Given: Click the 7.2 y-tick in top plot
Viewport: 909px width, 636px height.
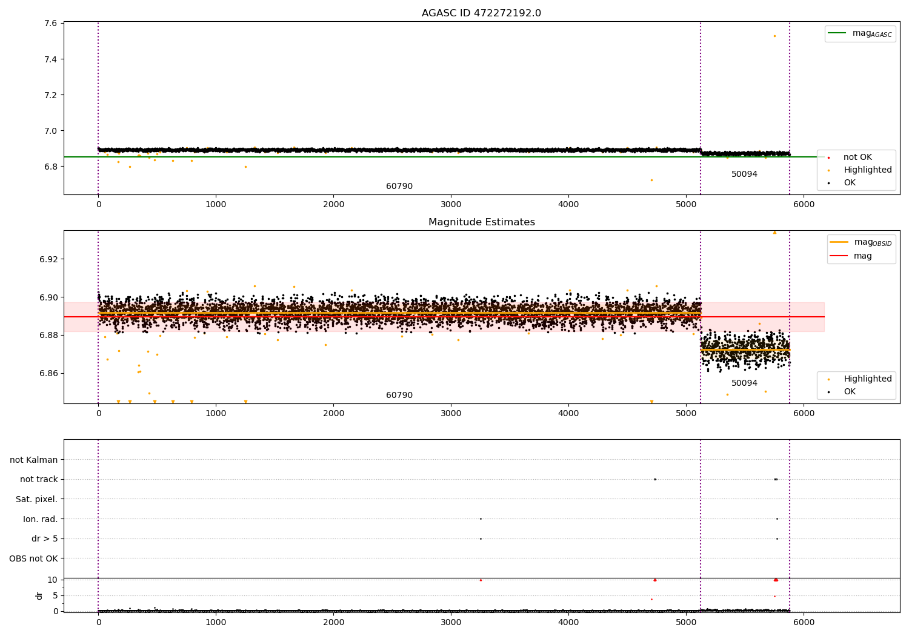Looking at the screenshot, I should click(51, 95).
